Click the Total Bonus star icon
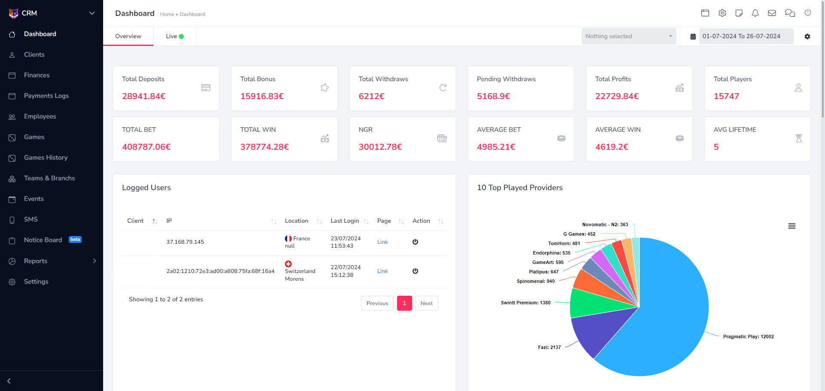 point(325,88)
